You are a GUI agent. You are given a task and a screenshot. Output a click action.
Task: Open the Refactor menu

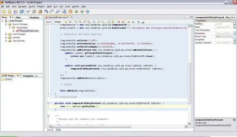point(41,7)
